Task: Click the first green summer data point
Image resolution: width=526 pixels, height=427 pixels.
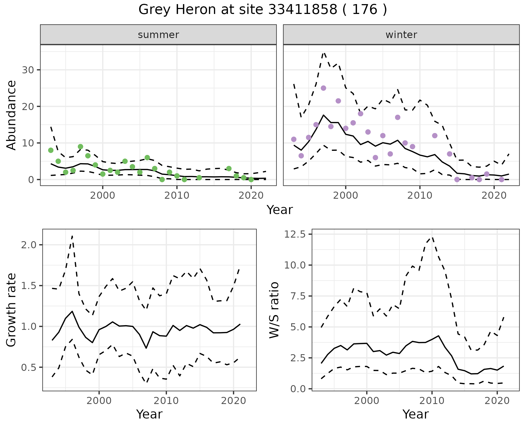Action: click(51, 150)
